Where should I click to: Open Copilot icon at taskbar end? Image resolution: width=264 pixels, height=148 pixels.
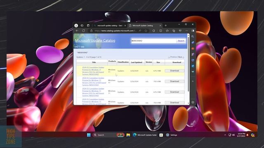tap(253, 135)
